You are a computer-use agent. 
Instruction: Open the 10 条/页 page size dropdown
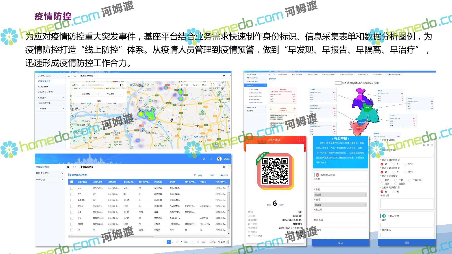tap(223, 242)
